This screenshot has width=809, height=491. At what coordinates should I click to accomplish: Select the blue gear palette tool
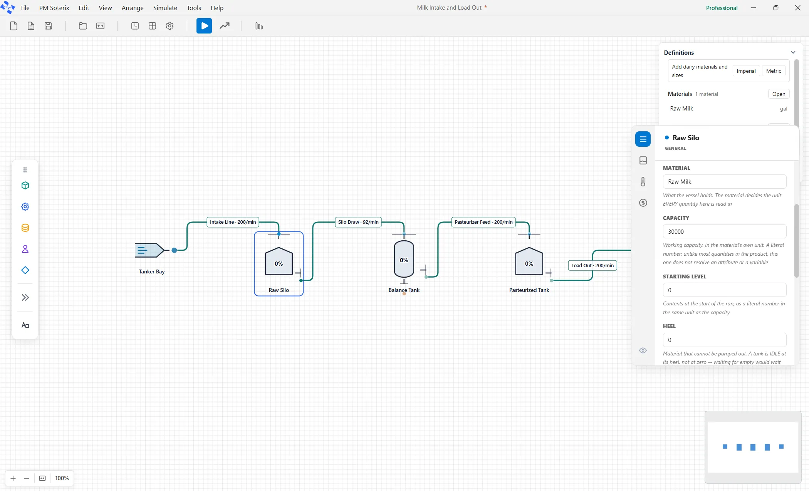(x=25, y=207)
